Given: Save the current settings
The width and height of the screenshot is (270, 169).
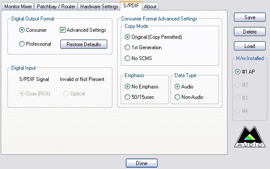Looking at the screenshot, I should click(x=250, y=17).
